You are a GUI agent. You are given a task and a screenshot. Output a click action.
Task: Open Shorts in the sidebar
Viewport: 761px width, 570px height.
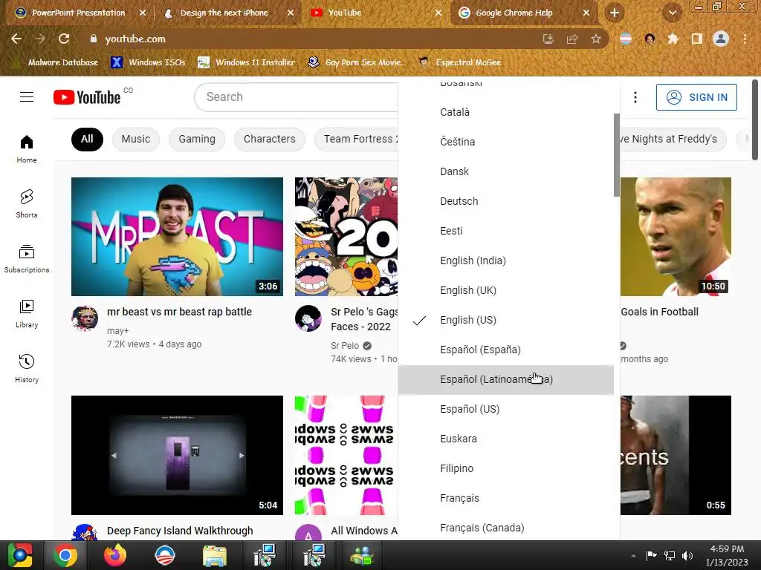pyautogui.click(x=27, y=203)
